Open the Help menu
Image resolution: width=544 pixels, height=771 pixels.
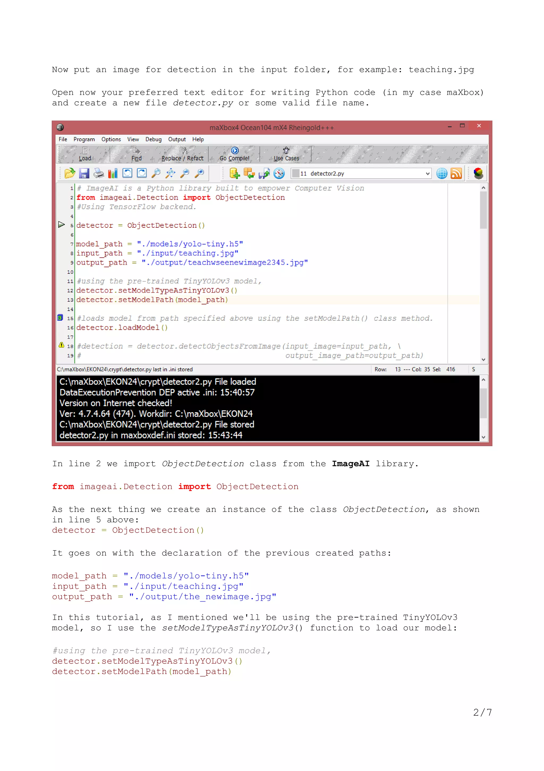tap(198, 139)
